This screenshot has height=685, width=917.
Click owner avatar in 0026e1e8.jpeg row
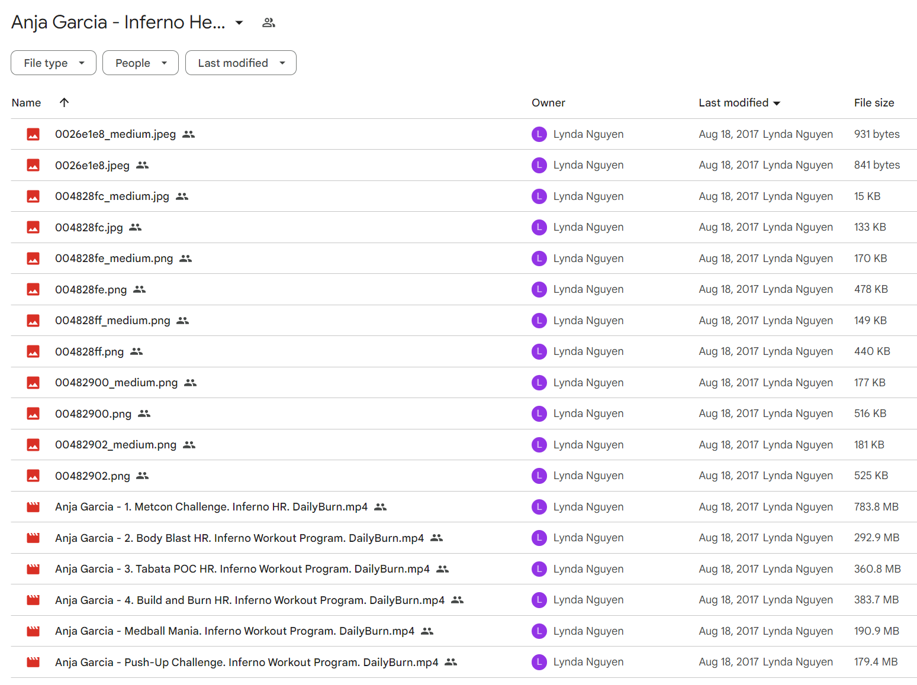[x=539, y=165]
